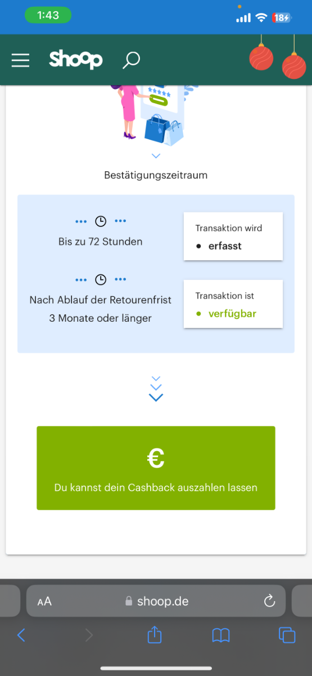Click chevron above Bestätigungszeitraum

click(156, 155)
